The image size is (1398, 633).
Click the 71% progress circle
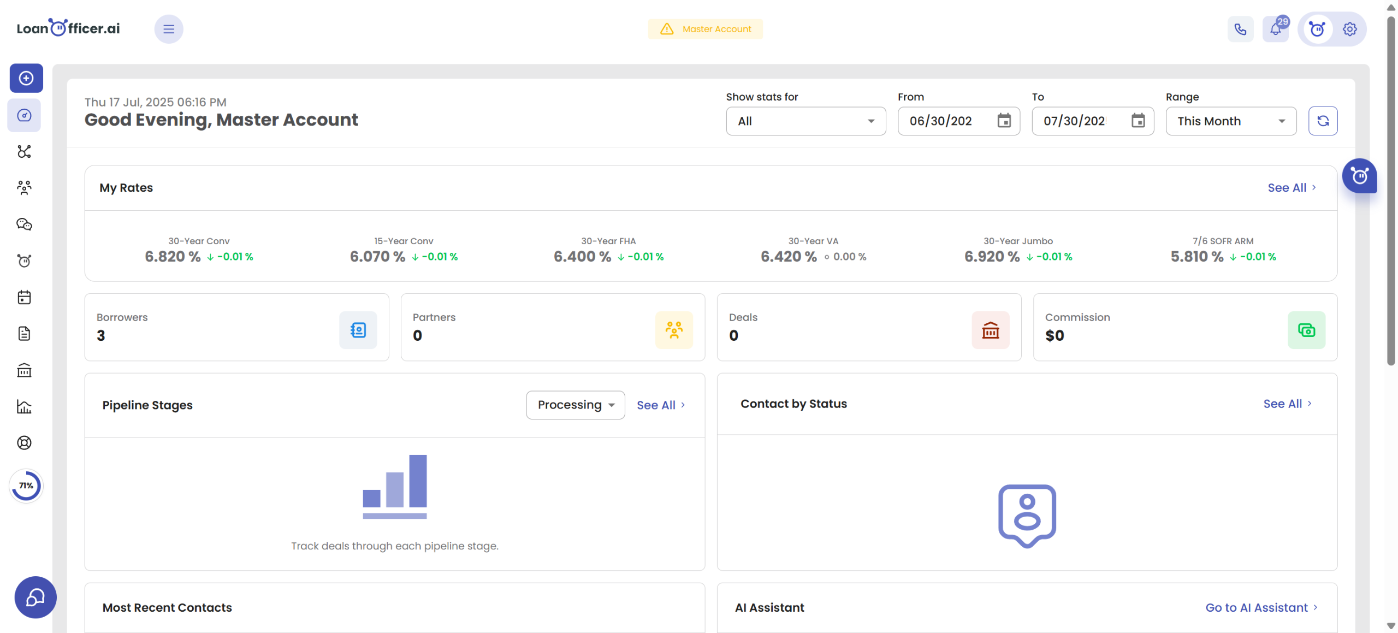[26, 486]
